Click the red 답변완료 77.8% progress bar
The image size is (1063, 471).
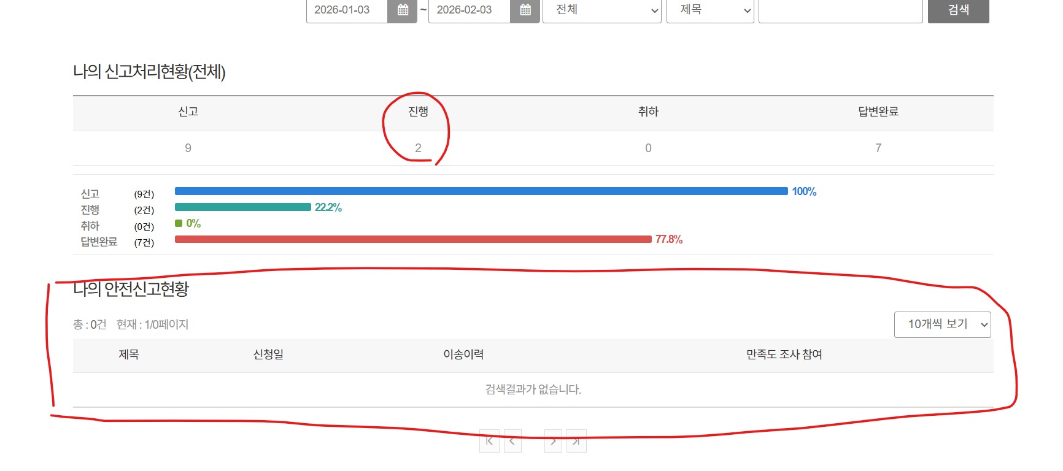pyautogui.click(x=413, y=239)
